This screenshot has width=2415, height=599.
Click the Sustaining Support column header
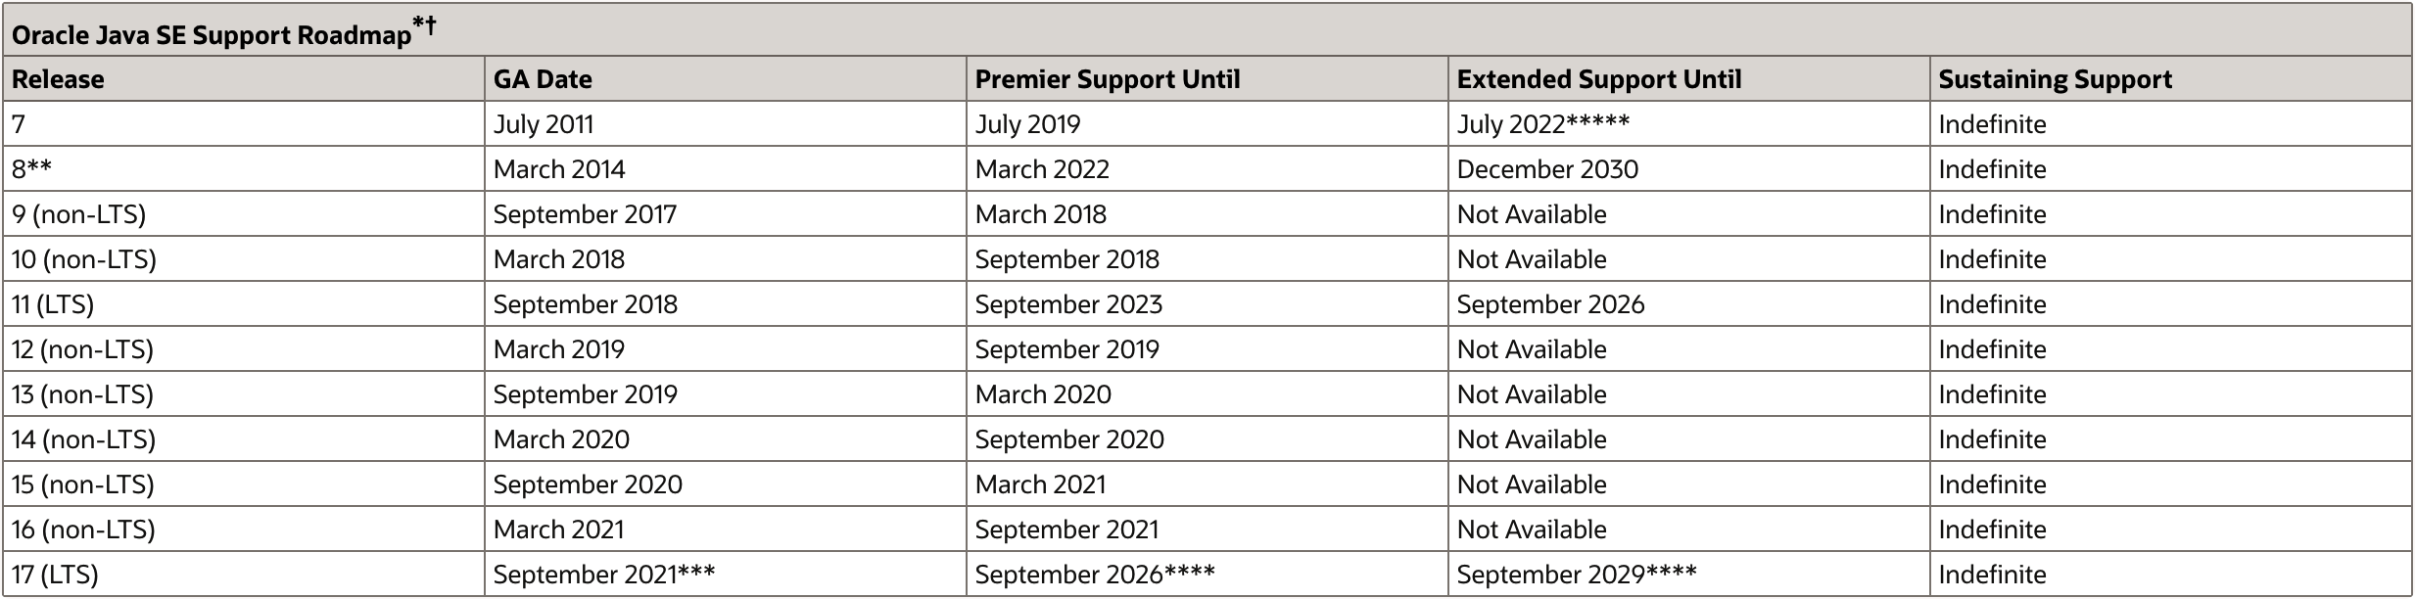point(2171,79)
